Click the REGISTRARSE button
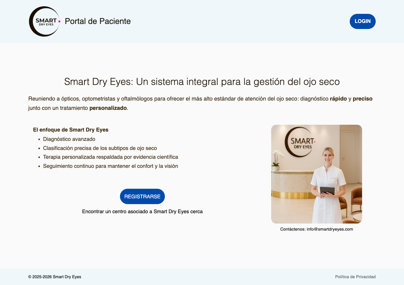Image resolution: width=404 pixels, height=285 pixels. [x=142, y=197]
